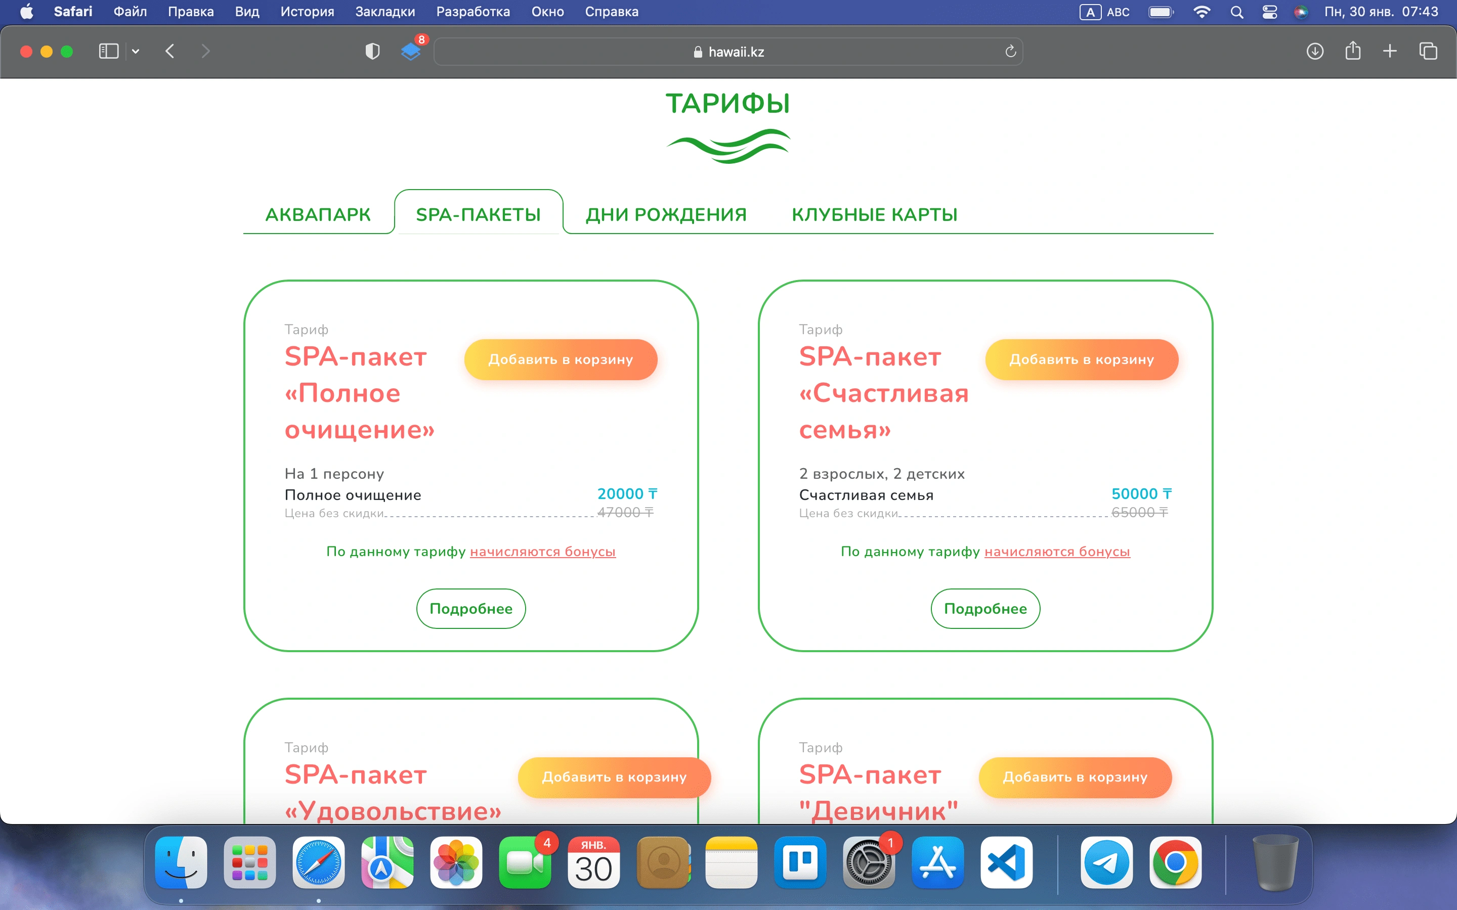
Task: Open Photos from the Dock
Action: click(456, 862)
